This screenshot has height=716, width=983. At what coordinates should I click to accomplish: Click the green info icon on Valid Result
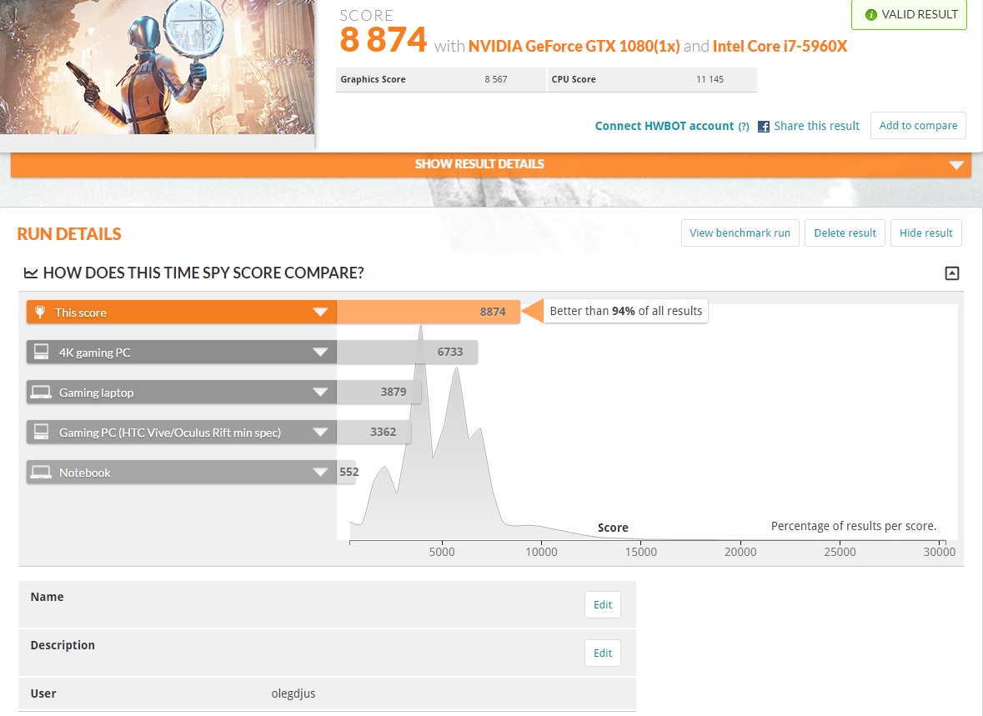(x=870, y=14)
